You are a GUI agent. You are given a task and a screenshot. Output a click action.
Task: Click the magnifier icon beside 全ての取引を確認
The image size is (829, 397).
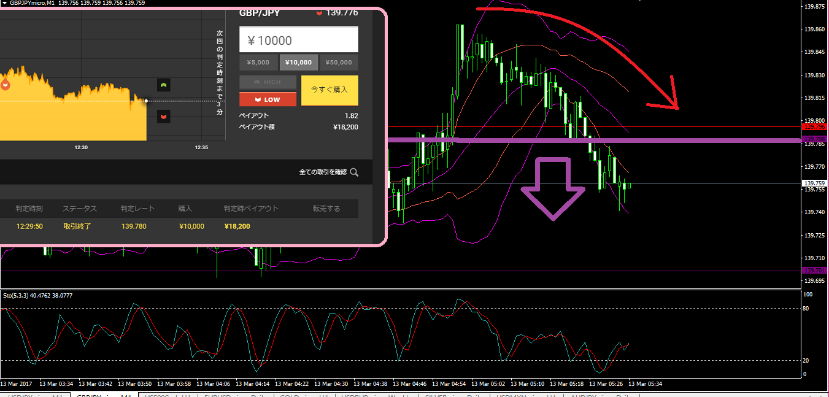(x=354, y=172)
